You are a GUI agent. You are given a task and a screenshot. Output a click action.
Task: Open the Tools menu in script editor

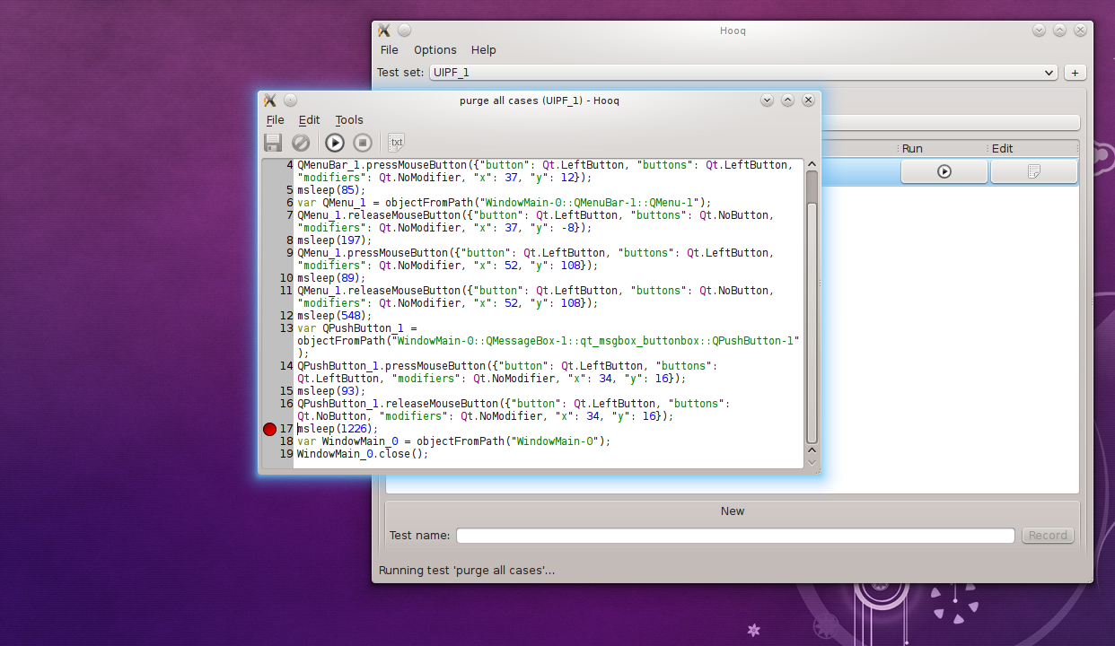click(349, 120)
